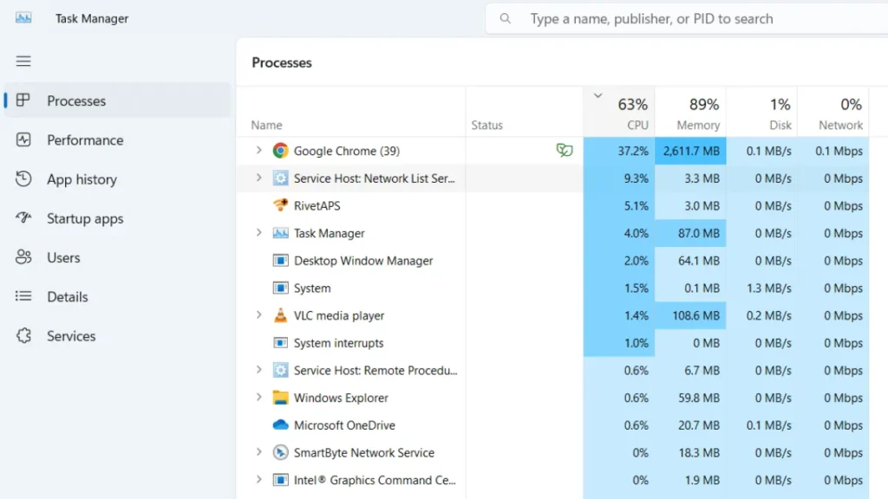Click Task Manager's 87.0 MB memory cell
Image resolution: width=888 pixels, height=499 pixels.
690,233
